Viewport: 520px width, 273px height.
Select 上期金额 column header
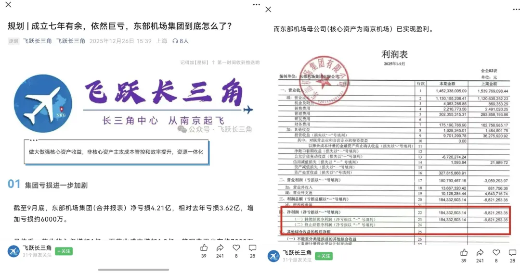pos(489,84)
